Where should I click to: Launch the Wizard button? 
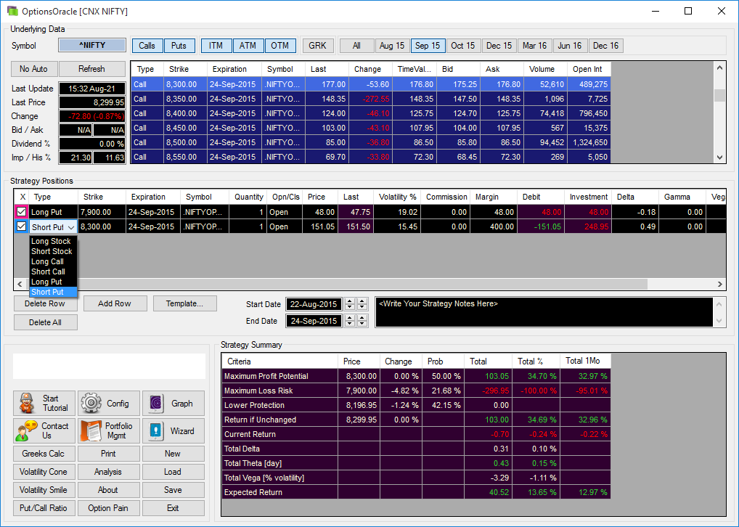(173, 430)
